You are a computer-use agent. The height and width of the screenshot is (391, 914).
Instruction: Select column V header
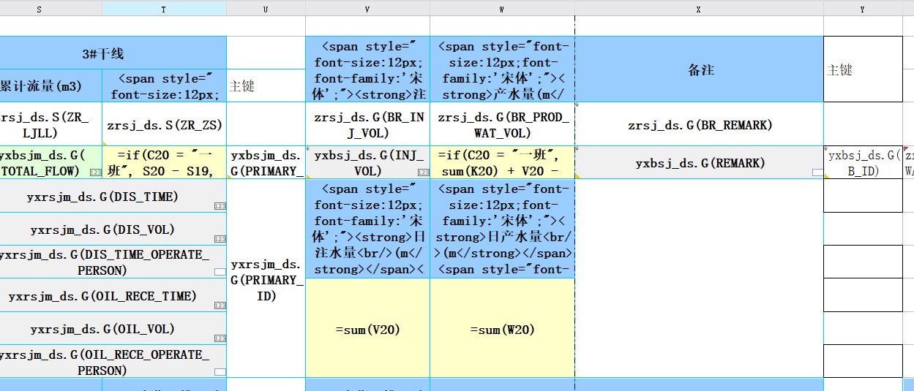tap(367, 9)
